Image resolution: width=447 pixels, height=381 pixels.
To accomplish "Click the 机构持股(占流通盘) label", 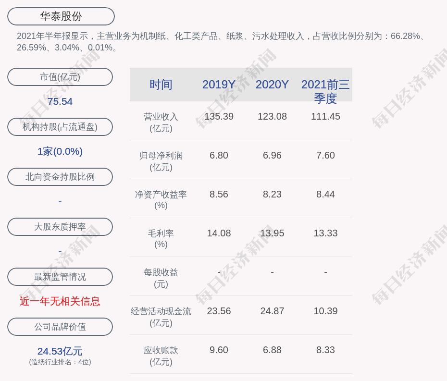I will click(60, 127).
